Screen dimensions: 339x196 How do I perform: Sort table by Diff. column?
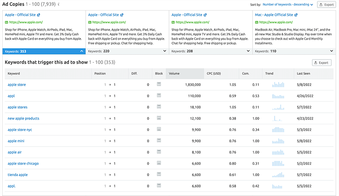coord(140,73)
